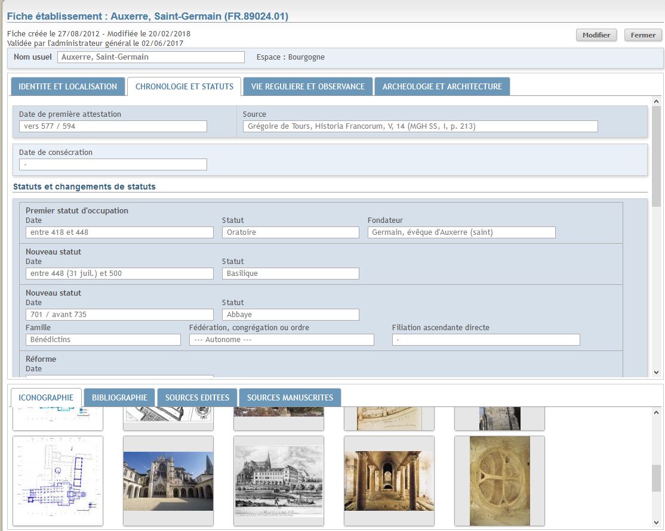665x531 pixels.
Task: Click the Famille field showing Bénédictins
Action: tap(103, 340)
